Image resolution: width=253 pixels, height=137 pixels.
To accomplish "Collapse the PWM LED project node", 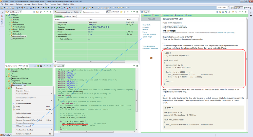I will (7, 15).
